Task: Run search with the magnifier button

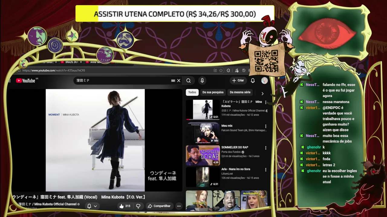Action: tap(188, 80)
